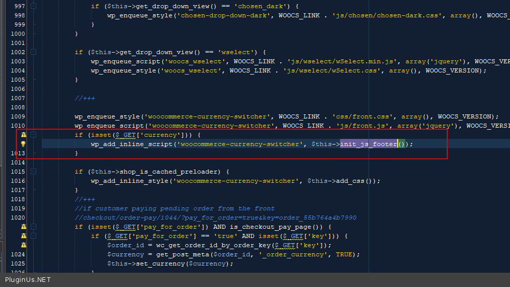Click the //+++ comment on line 1007
This screenshot has height=287, width=510.
[85, 98]
